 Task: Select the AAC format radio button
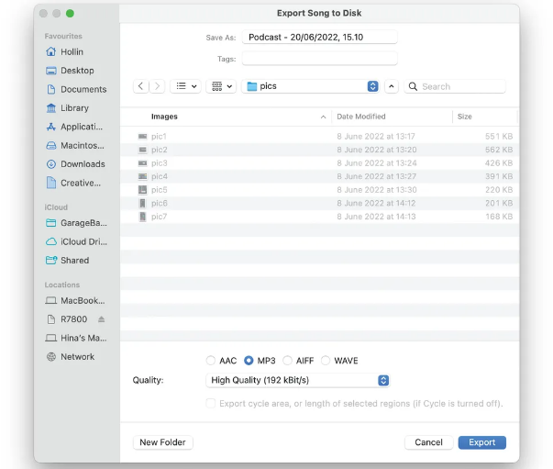[x=212, y=361]
